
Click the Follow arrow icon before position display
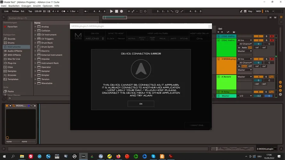(x=86, y=11)
